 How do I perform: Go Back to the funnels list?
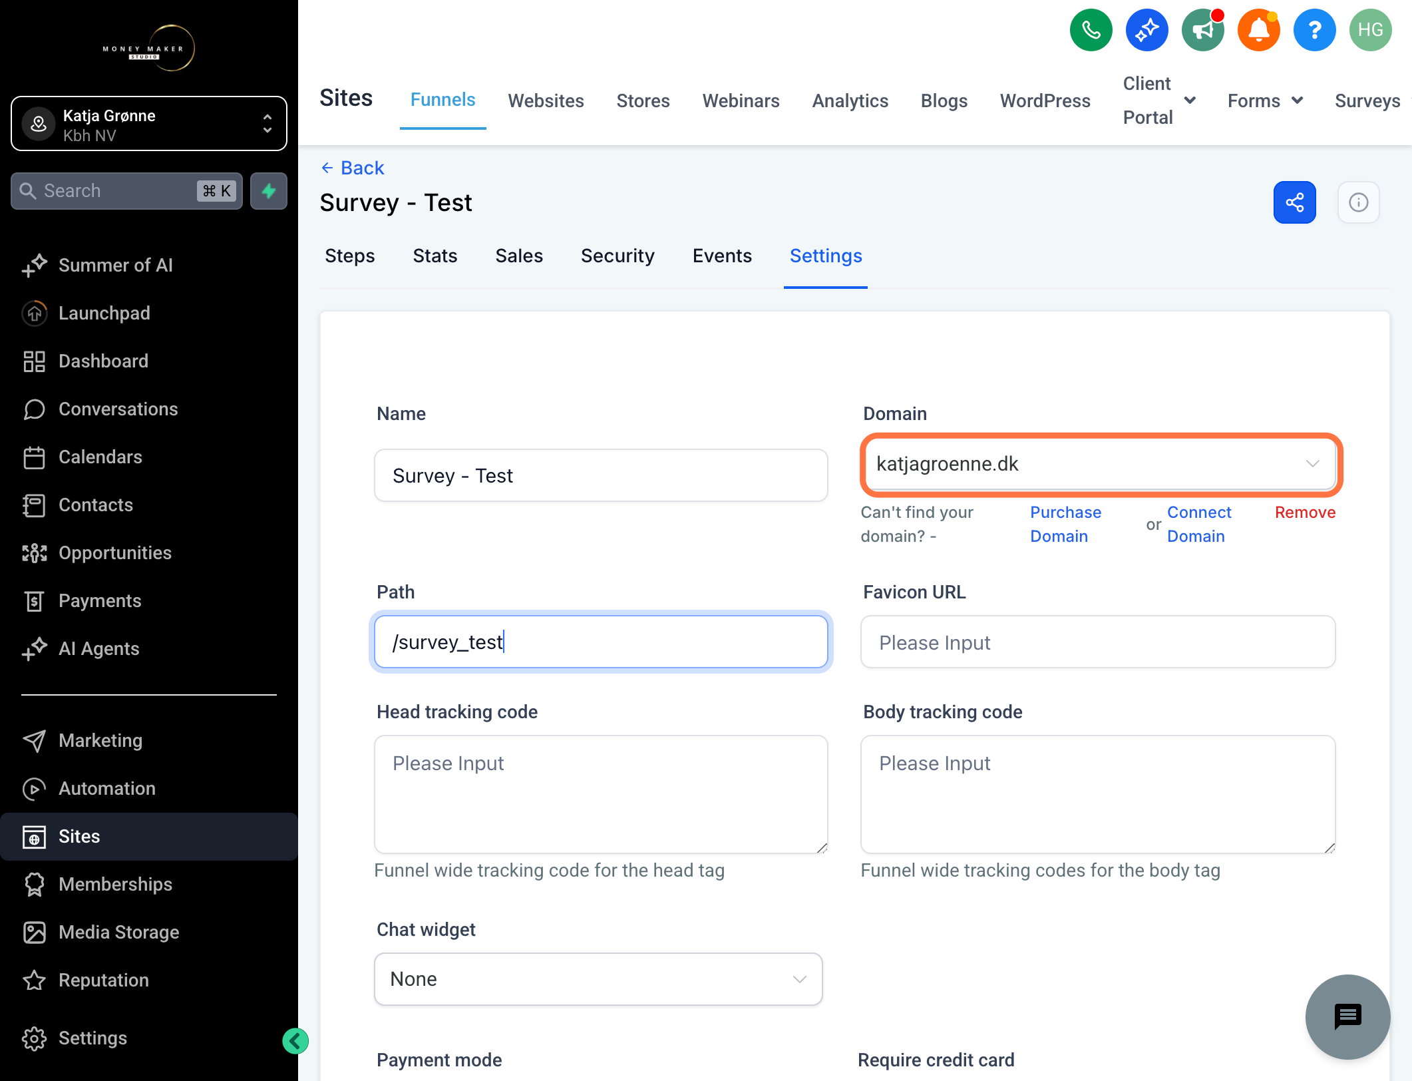click(353, 168)
